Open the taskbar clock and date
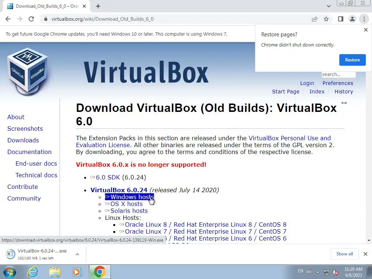The height and width of the screenshot is (279, 372). click(353, 272)
